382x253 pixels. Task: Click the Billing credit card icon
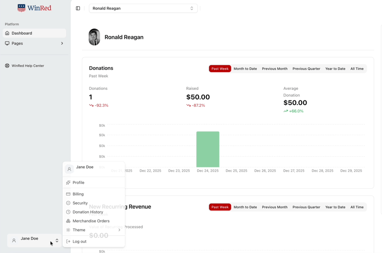click(x=68, y=194)
